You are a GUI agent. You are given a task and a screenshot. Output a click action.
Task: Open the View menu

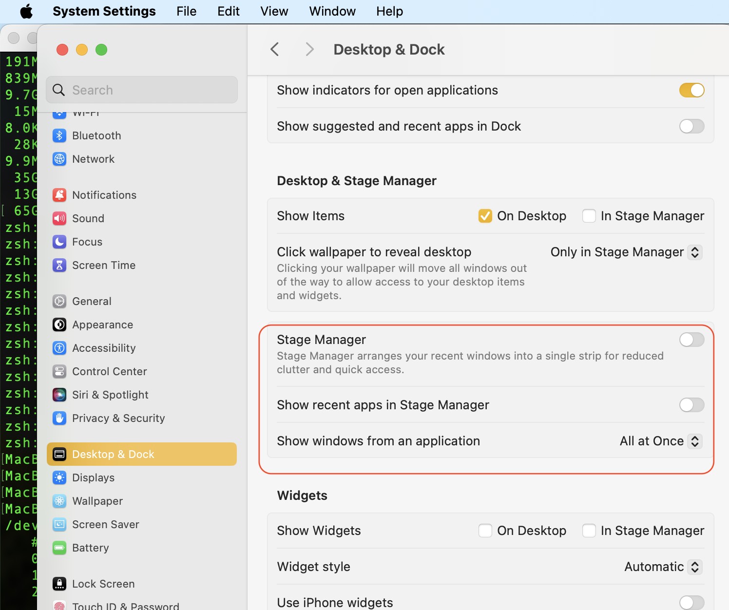(x=274, y=11)
